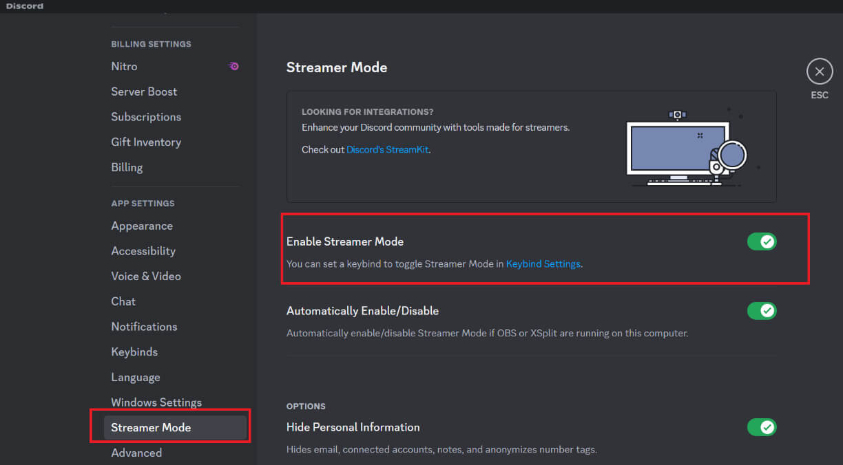Open the Discord's StreamKit link
This screenshot has height=465, width=843.
click(388, 149)
